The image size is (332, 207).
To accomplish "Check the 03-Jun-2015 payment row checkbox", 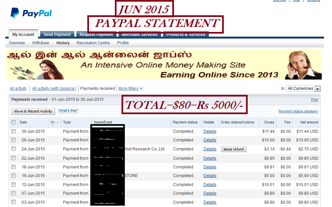I will [x=14, y=202].
